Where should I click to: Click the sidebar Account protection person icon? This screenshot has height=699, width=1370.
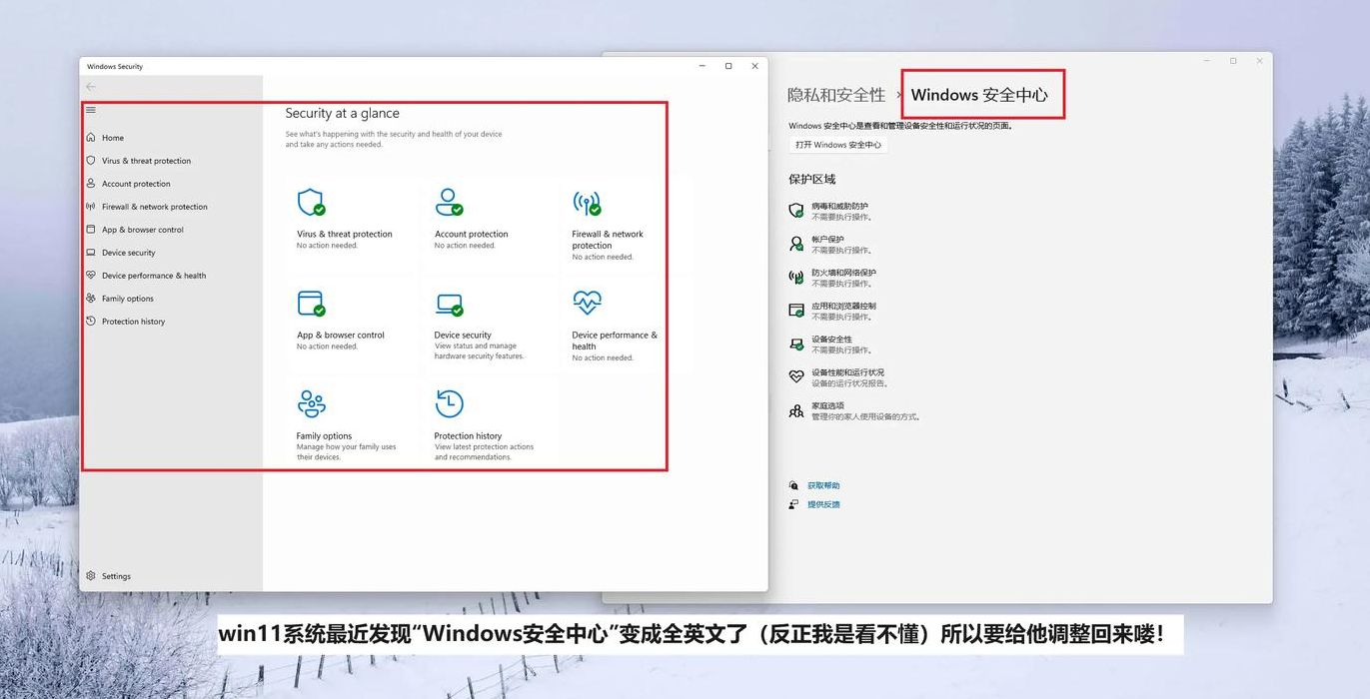click(x=91, y=184)
